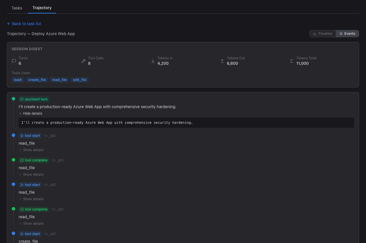The width and height of the screenshot is (366, 243).
Task: Click the back arrow icon
Action: pos(9,24)
